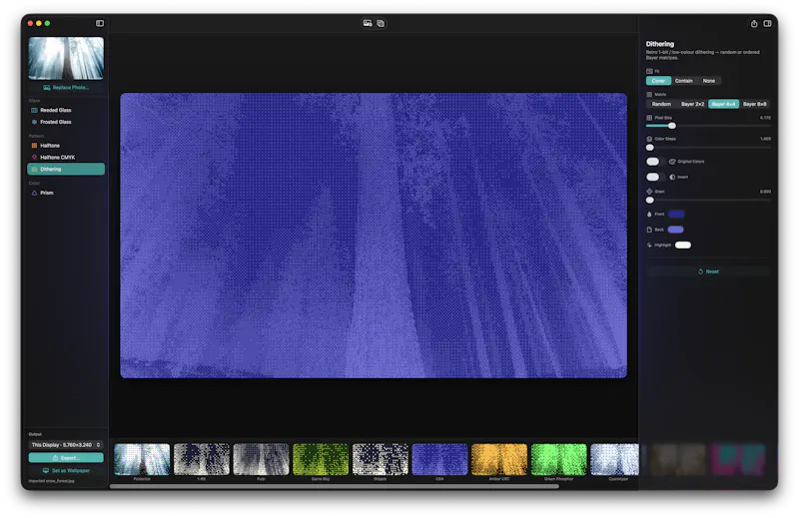
Task: Toggle the Invert switch
Action: (x=655, y=177)
